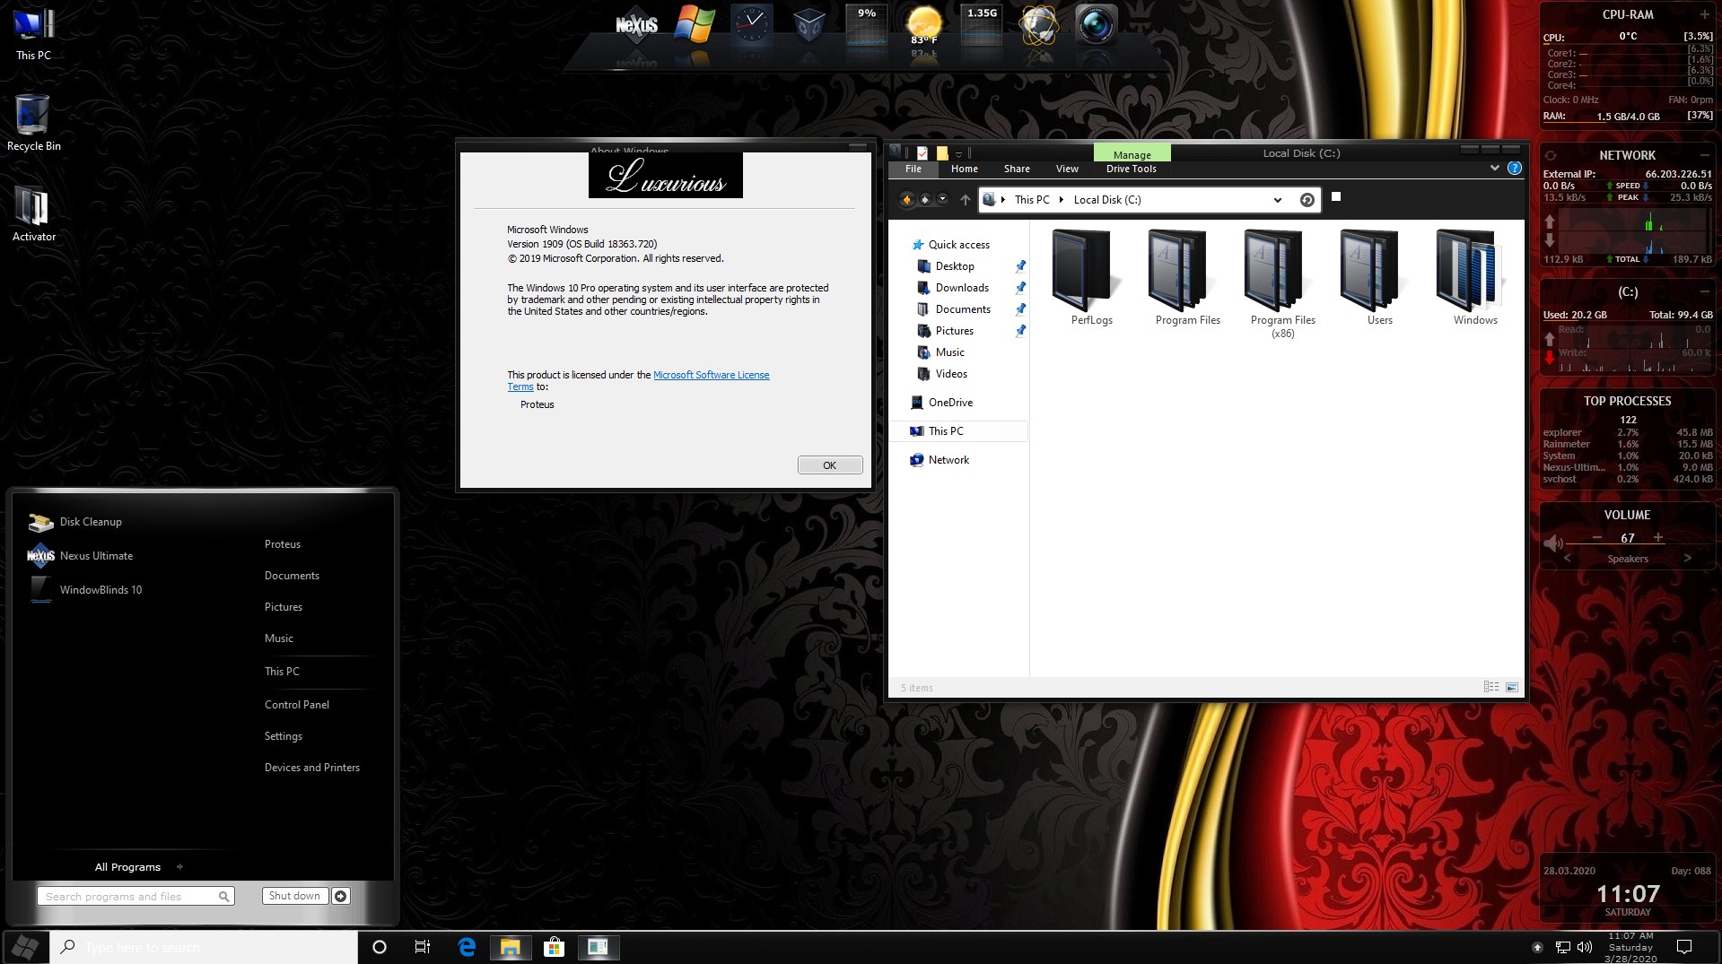Open Microsoft Software License Terms link

(711, 375)
